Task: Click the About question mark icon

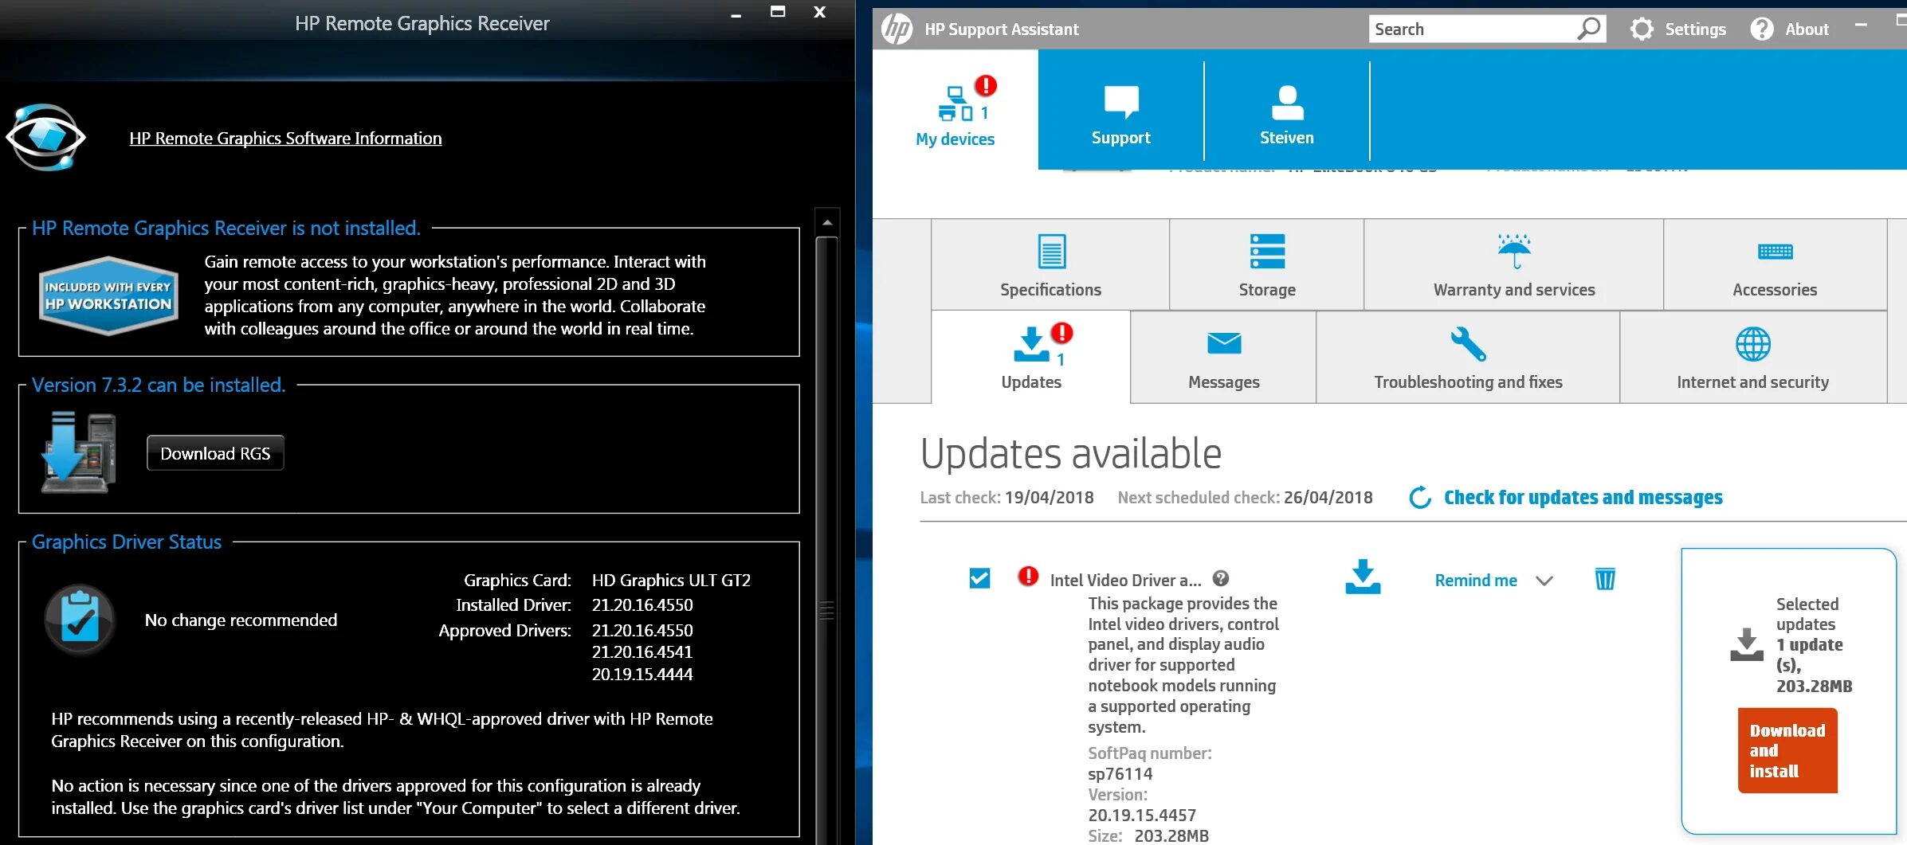Action: pyautogui.click(x=1762, y=29)
